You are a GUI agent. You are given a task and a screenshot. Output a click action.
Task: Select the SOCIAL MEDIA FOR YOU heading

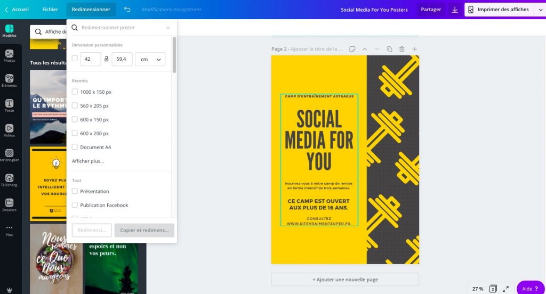point(319,140)
